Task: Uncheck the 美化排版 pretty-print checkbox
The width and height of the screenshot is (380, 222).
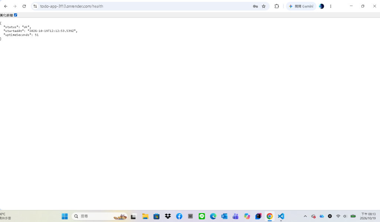Action: click(16, 15)
